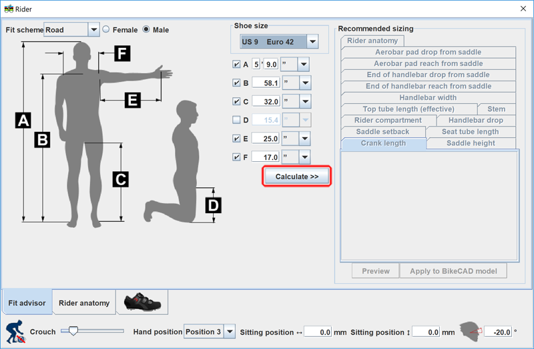Open End of handlebar reach from saddle tab

(428, 86)
